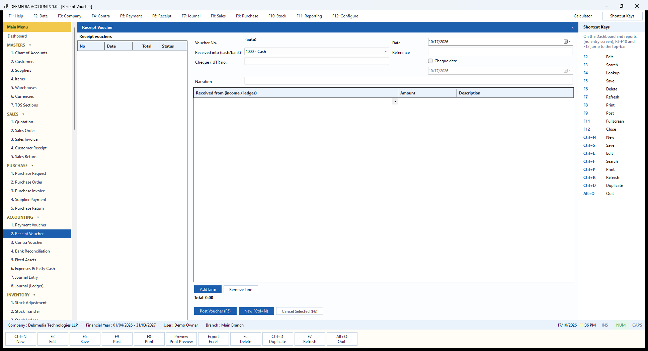Click the Main Menu sidebar scrollbar
The image size is (648, 351).
[x=74, y=79]
